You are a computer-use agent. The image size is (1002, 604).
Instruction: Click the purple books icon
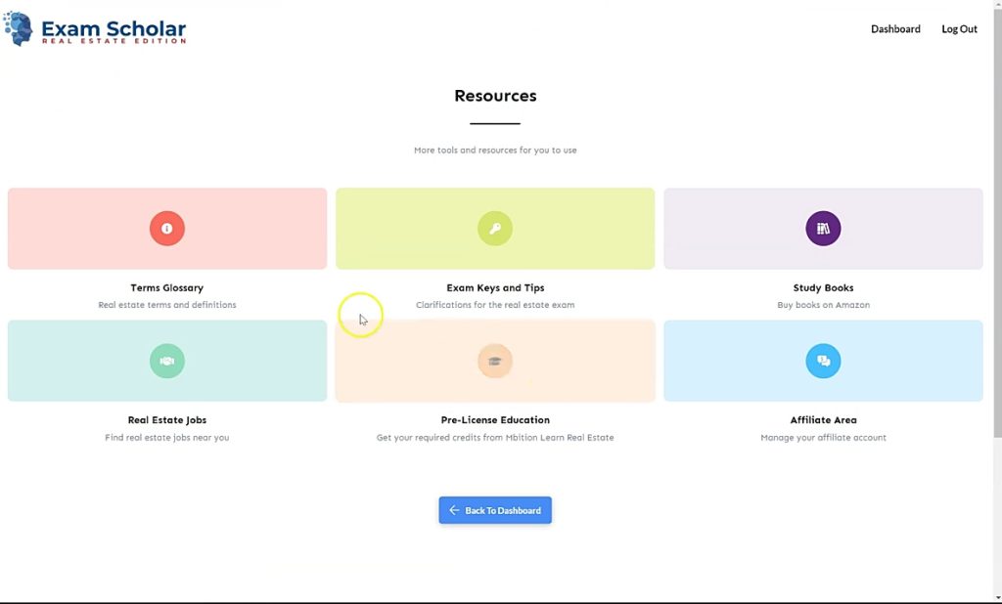[x=823, y=229]
